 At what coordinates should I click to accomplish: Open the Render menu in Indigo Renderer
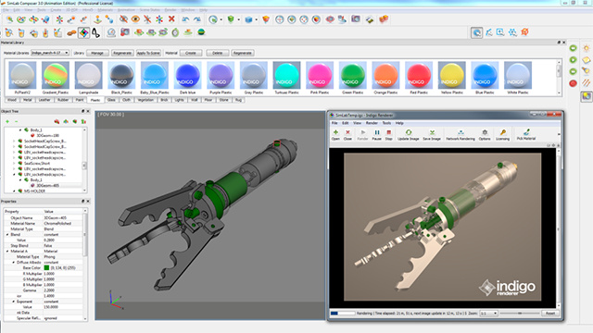pyautogui.click(x=372, y=123)
